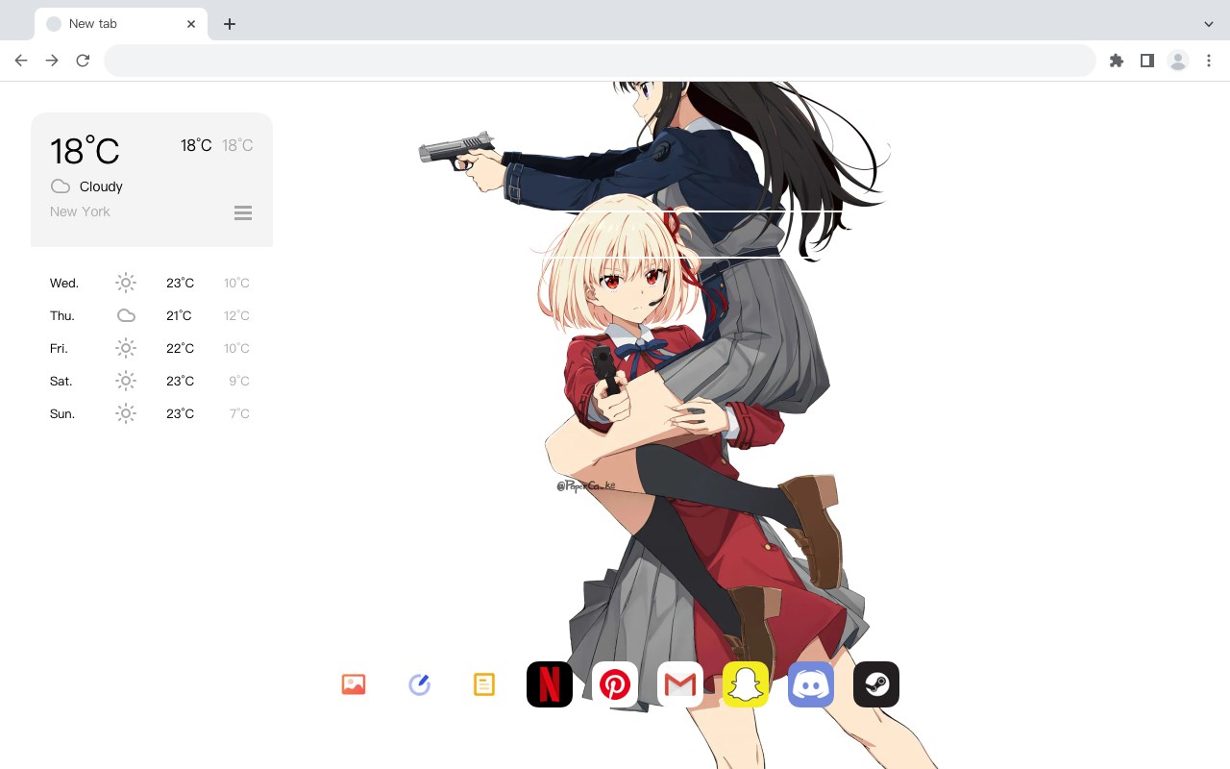
Task: Open the tab search dropdown arrow
Action: (1209, 24)
